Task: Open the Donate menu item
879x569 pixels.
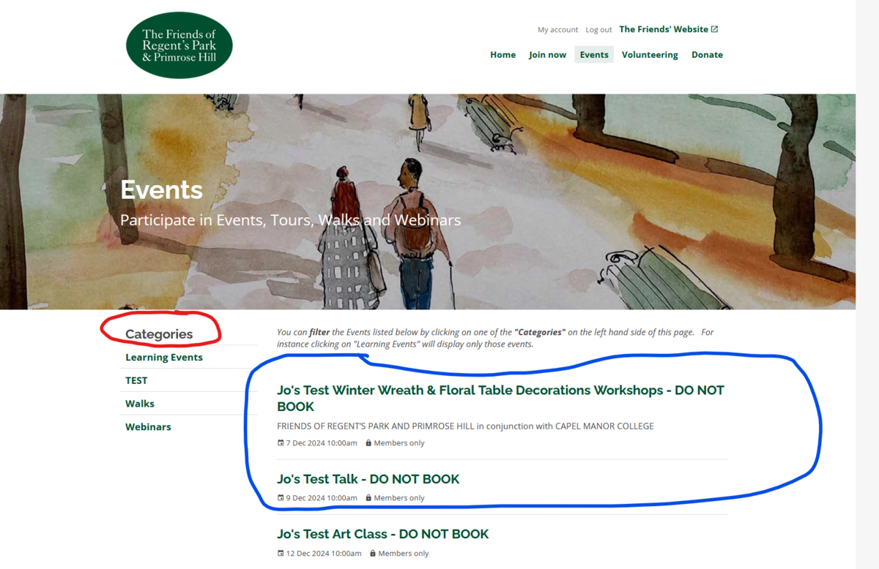Action: point(708,55)
